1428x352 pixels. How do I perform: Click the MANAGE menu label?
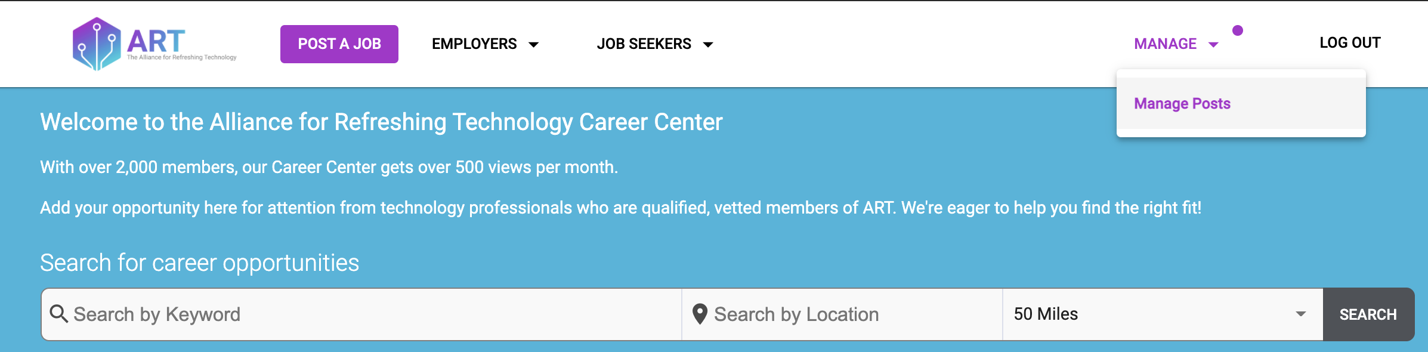(1165, 44)
